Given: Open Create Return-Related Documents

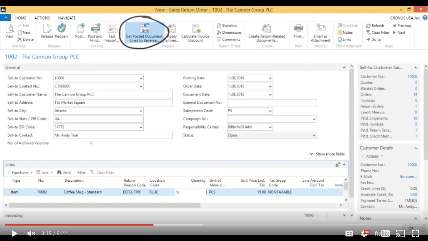Looking at the screenshot, I should tap(267, 33).
